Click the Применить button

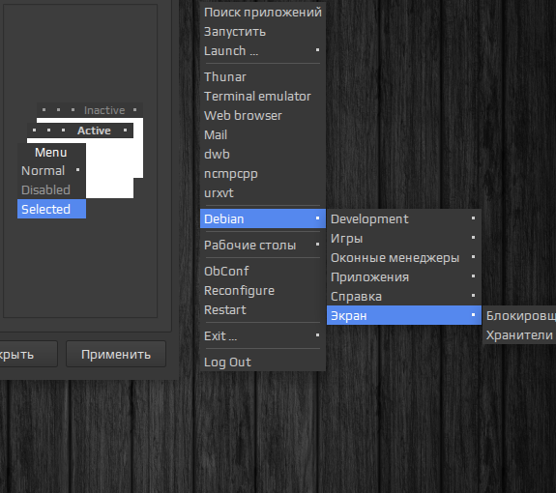tap(116, 354)
